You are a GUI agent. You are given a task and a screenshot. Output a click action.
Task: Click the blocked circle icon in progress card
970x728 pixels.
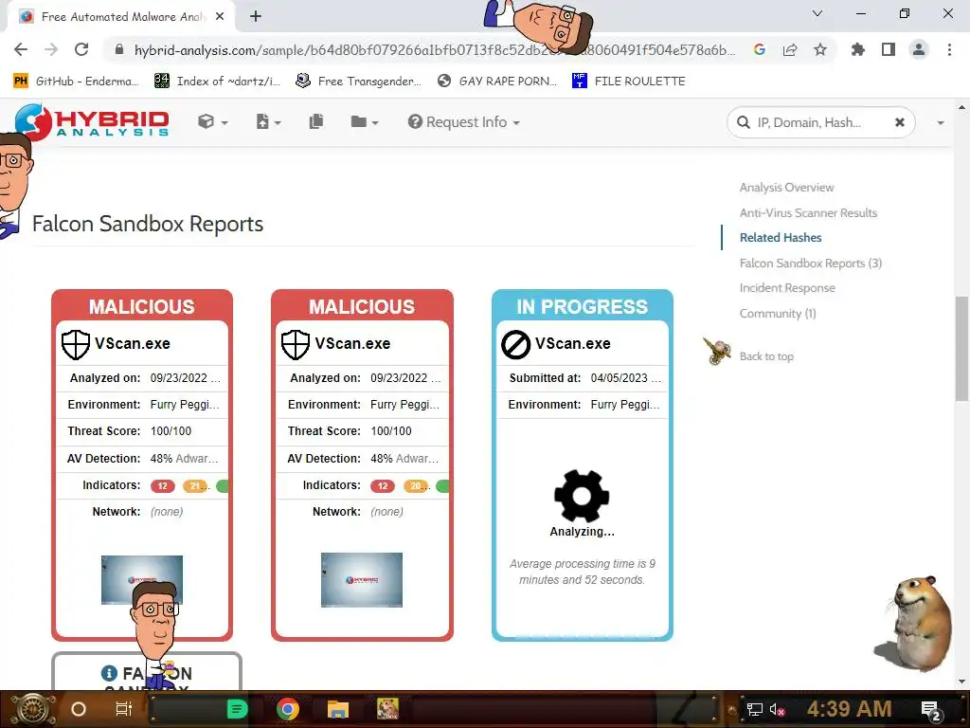(x=515, y=345)
